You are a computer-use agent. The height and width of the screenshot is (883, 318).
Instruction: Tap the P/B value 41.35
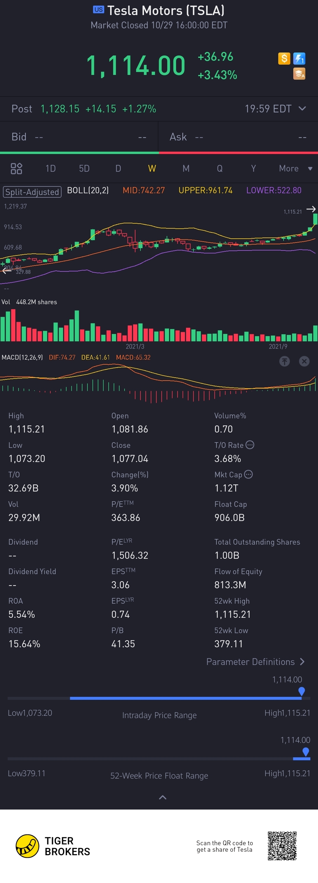(123, 644)
